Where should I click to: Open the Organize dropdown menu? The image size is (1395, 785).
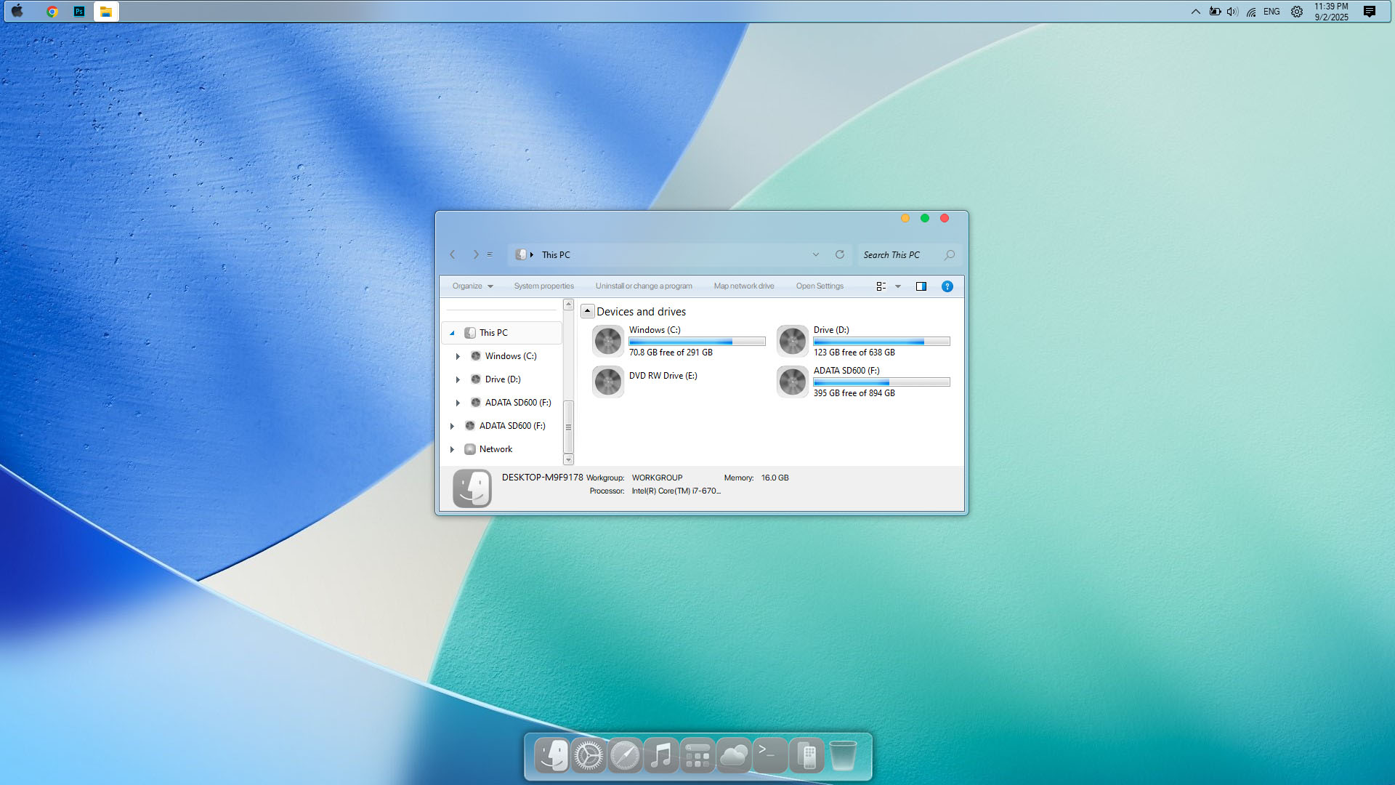[x=472, y=286]
